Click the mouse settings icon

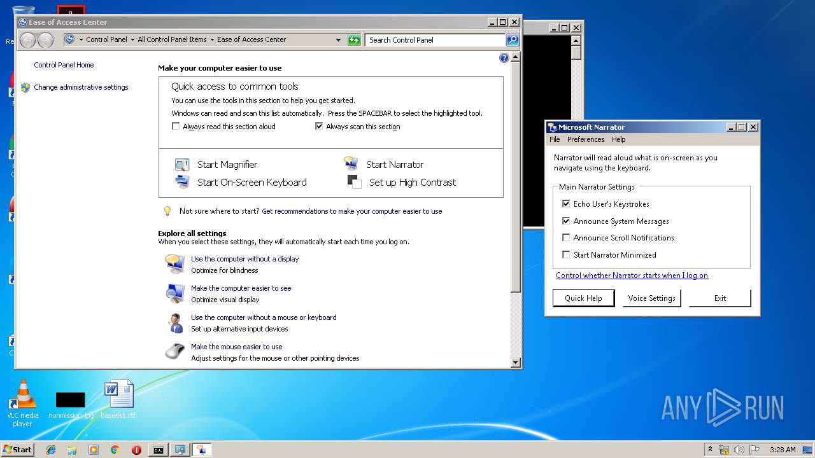(x=175, y=351)
